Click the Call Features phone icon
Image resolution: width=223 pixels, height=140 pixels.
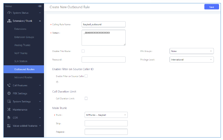tap(9, 85)
